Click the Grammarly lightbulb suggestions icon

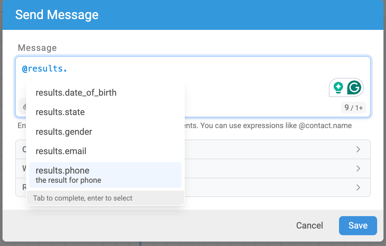click(x=338, y=87)
